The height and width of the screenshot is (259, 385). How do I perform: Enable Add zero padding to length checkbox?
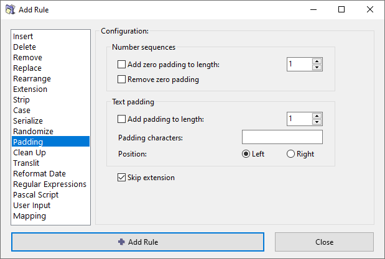pos(121,65)
